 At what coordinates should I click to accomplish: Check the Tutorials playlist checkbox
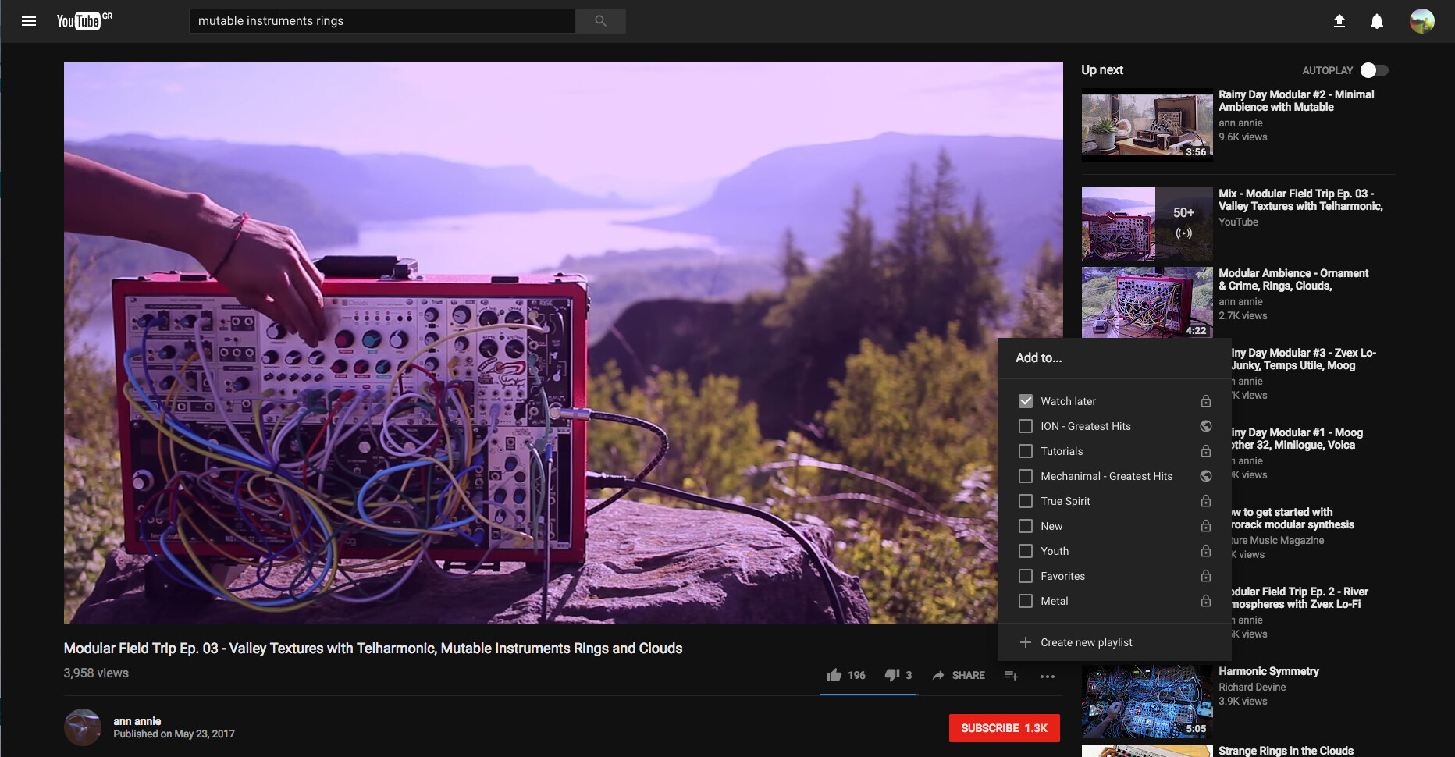click(1026, 451)
